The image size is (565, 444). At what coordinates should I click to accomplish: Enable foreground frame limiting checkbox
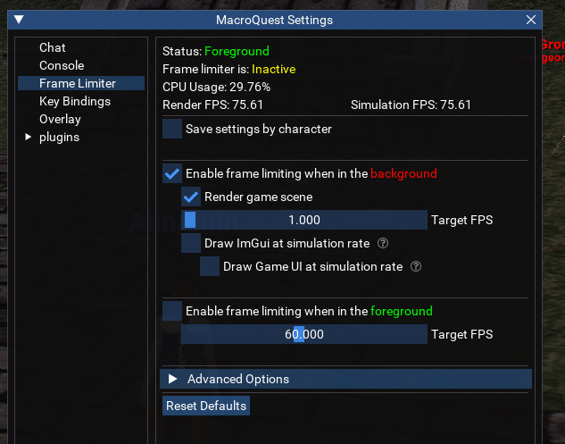tap(172, 311)
